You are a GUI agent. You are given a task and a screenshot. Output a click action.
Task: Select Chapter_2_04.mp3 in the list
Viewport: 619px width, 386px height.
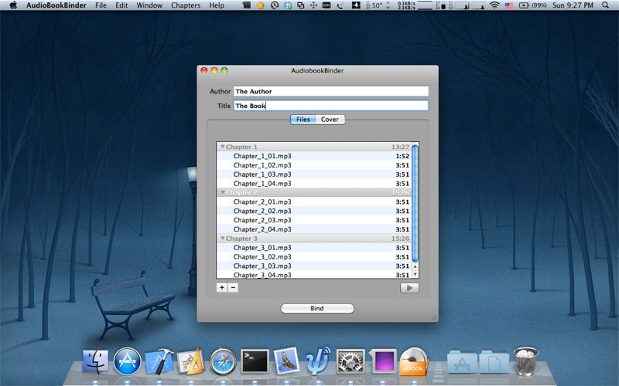[314, 229]
